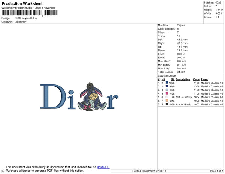This screenshot has height=174, width=225.
Task: Click the Width value "3.80 in"
Action: pos(219,13)
